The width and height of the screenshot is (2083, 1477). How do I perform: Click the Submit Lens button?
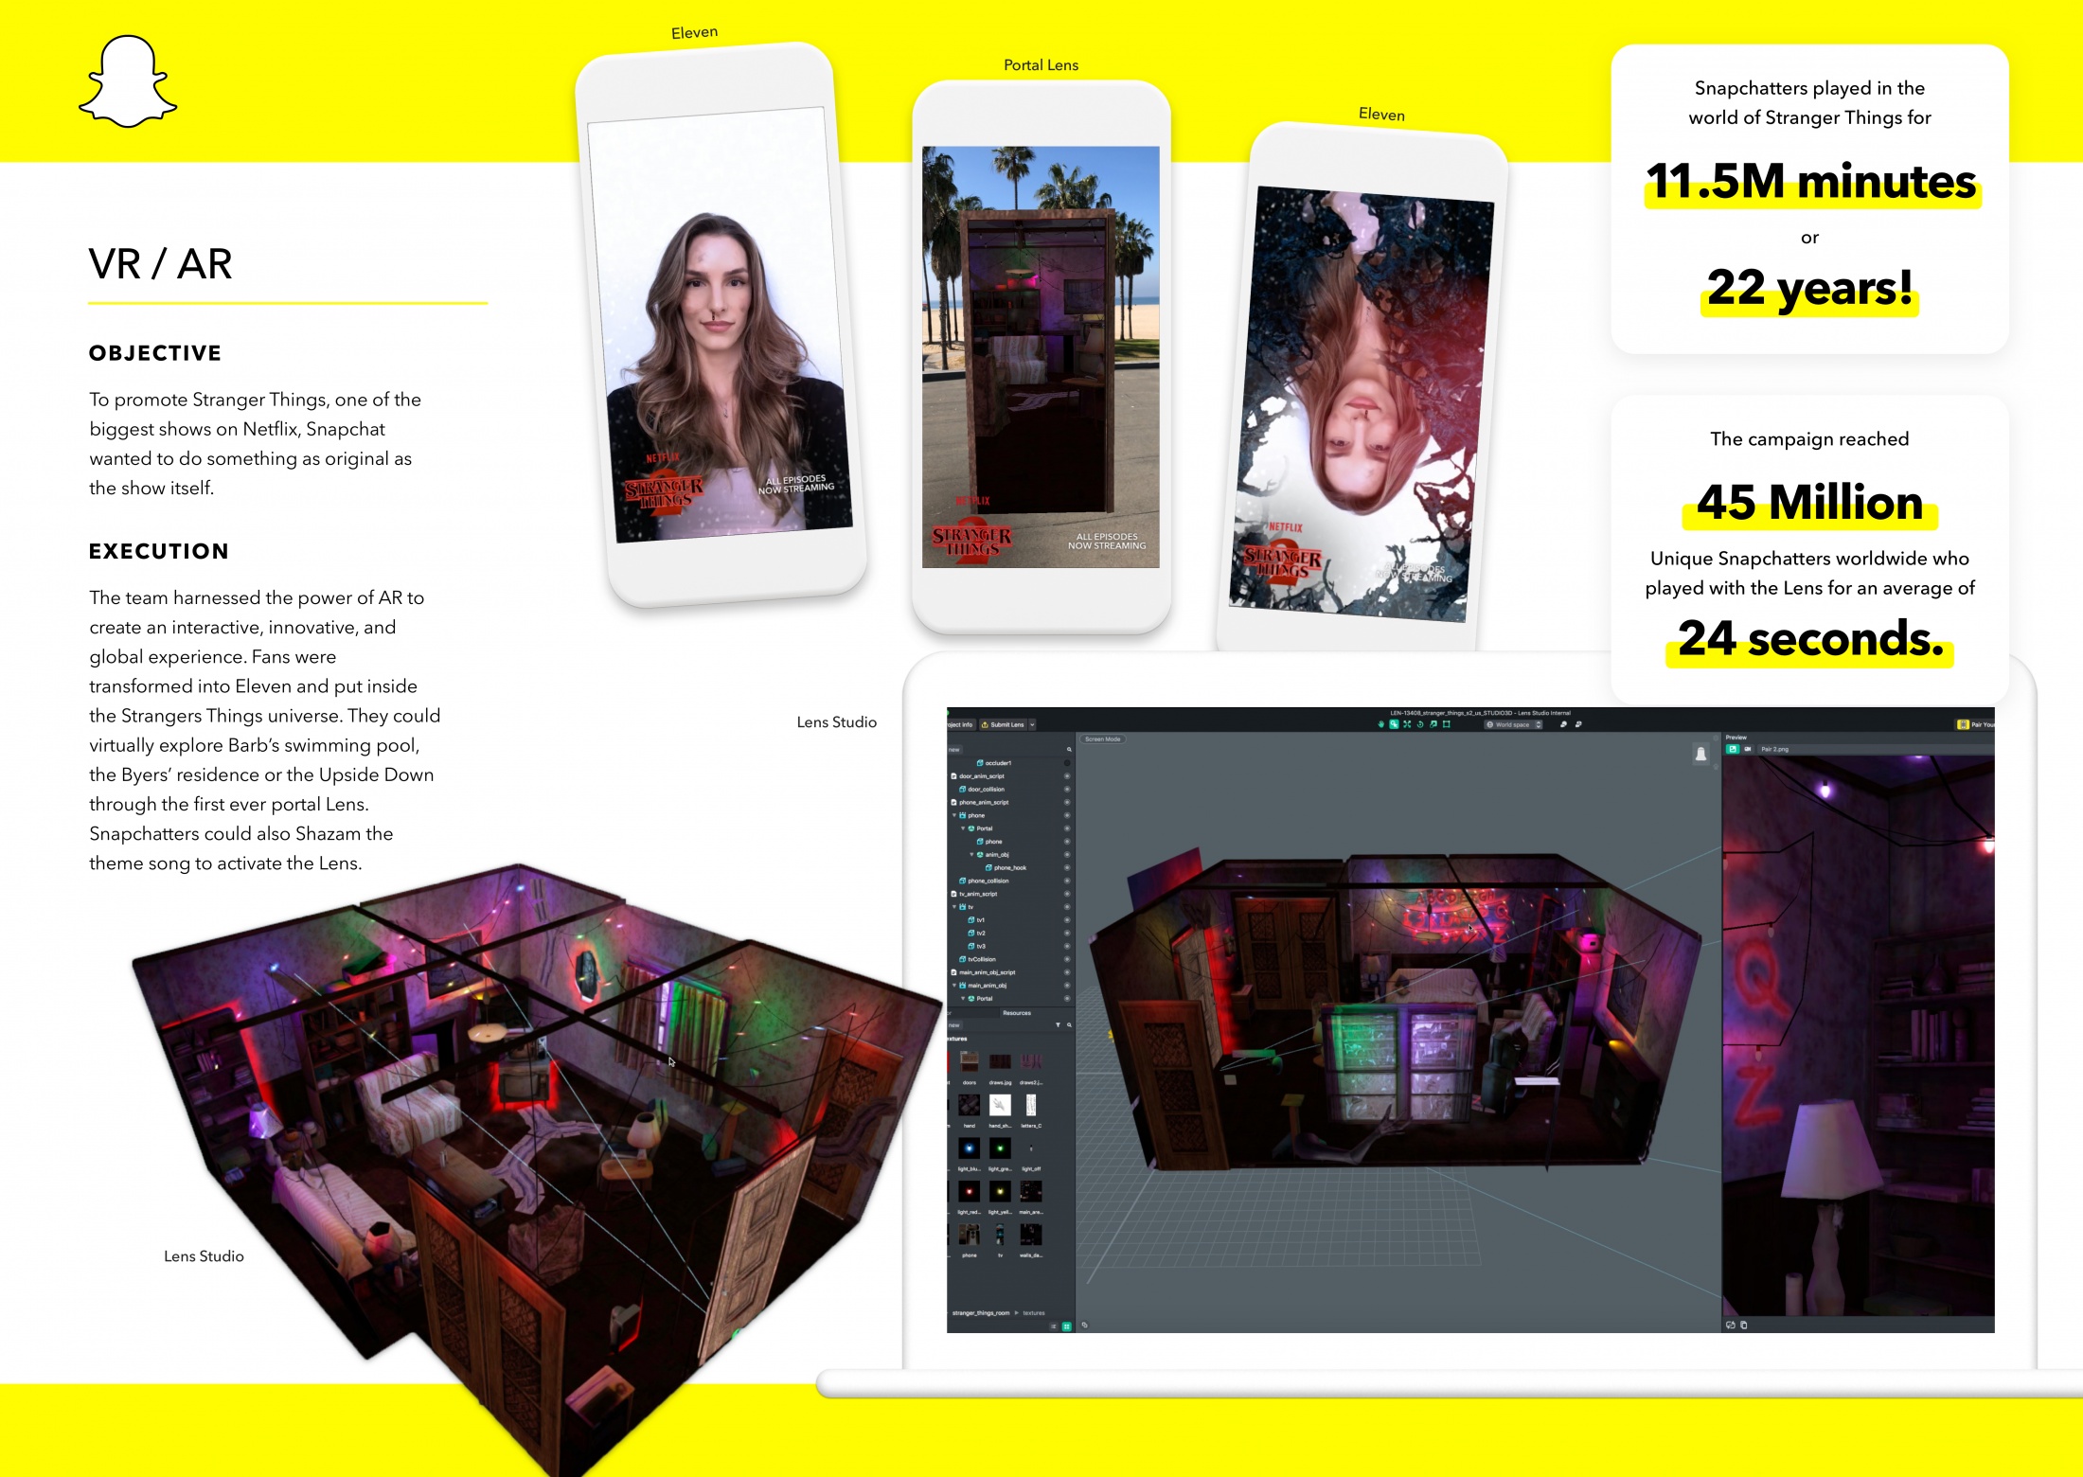tap(1003, 724)
